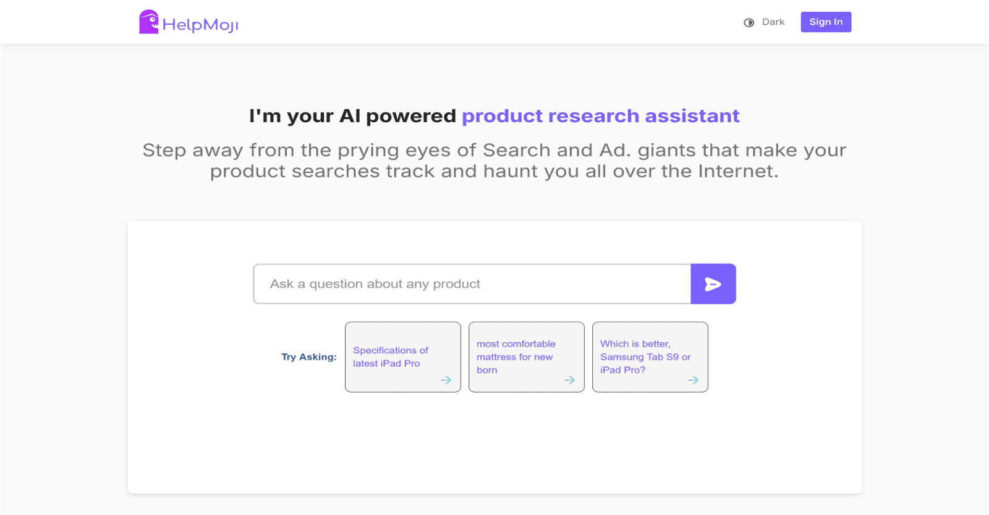Focus the 'Ask a question about any product' field
Image resolution: width=989 pixels, height=515 pixels.
click(472, 284)
